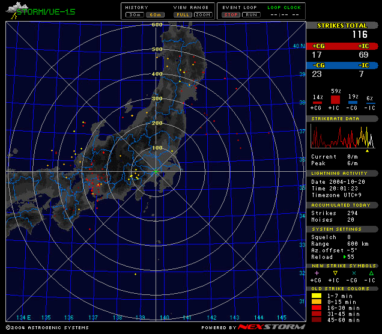The image size is (382, 334).
Task: Click the red +IC percentage bar
Action: [x=335, y=100]
